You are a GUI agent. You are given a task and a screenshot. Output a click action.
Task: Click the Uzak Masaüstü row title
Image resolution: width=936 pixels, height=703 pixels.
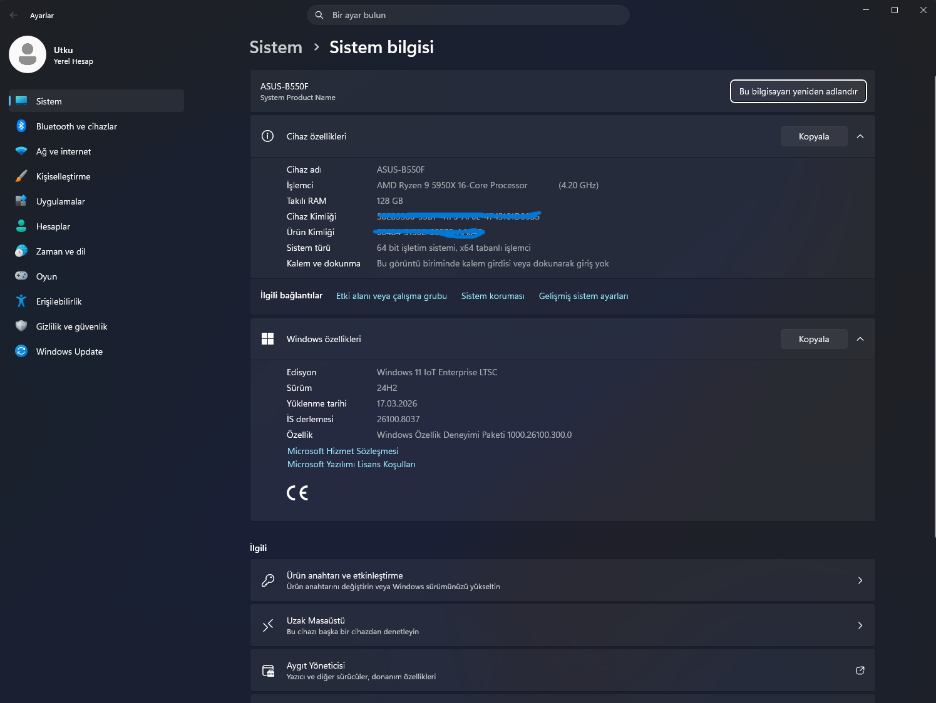tap(316, 620)
